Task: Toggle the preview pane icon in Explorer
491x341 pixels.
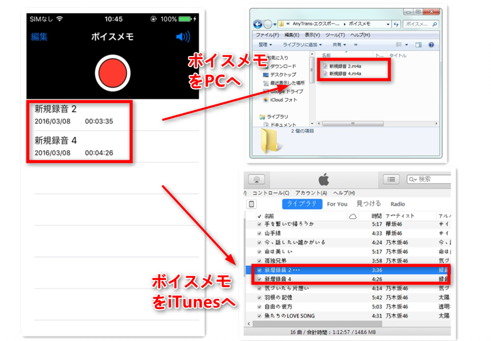Action: [x=418, y=45]
